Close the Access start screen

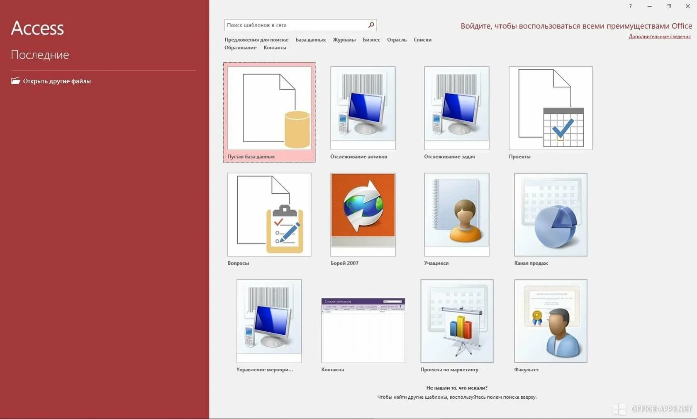[687, 6]
